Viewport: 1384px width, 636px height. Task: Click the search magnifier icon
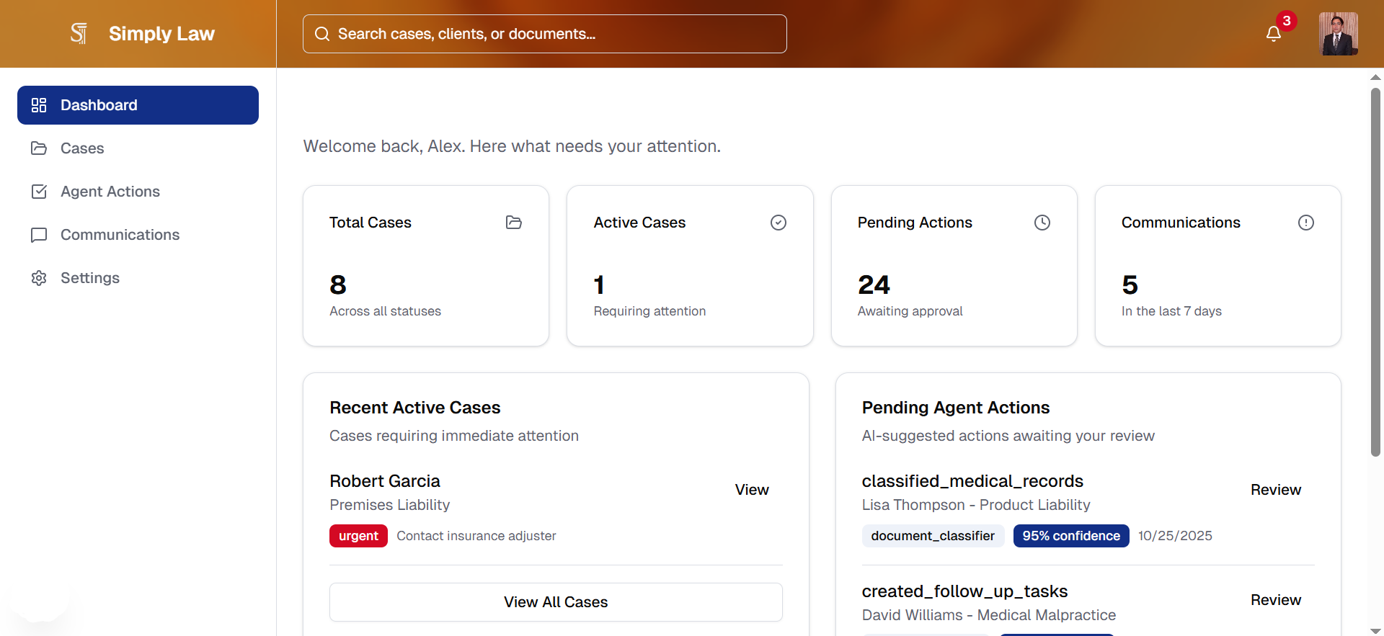click(322, 34)
